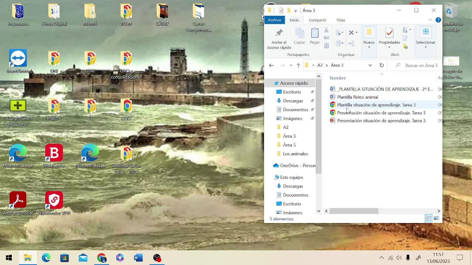
Task: Switch to the Vista ribbon tab
Action: tap(340, 20)
